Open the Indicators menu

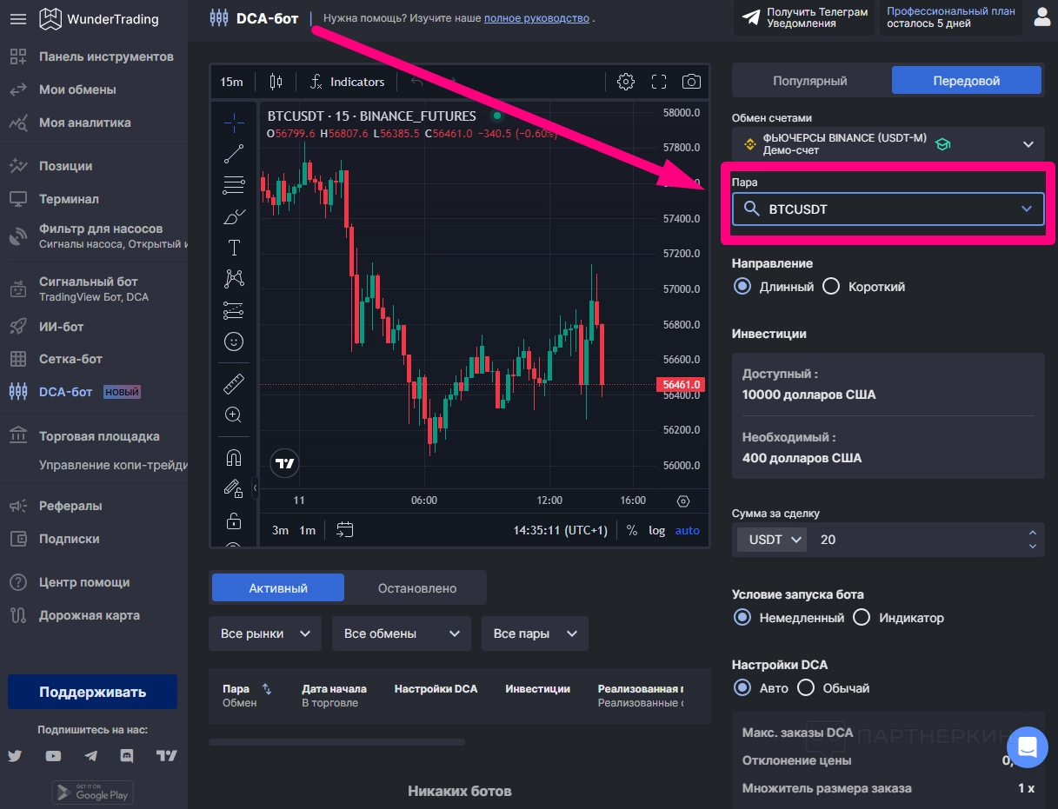point(347,82)
